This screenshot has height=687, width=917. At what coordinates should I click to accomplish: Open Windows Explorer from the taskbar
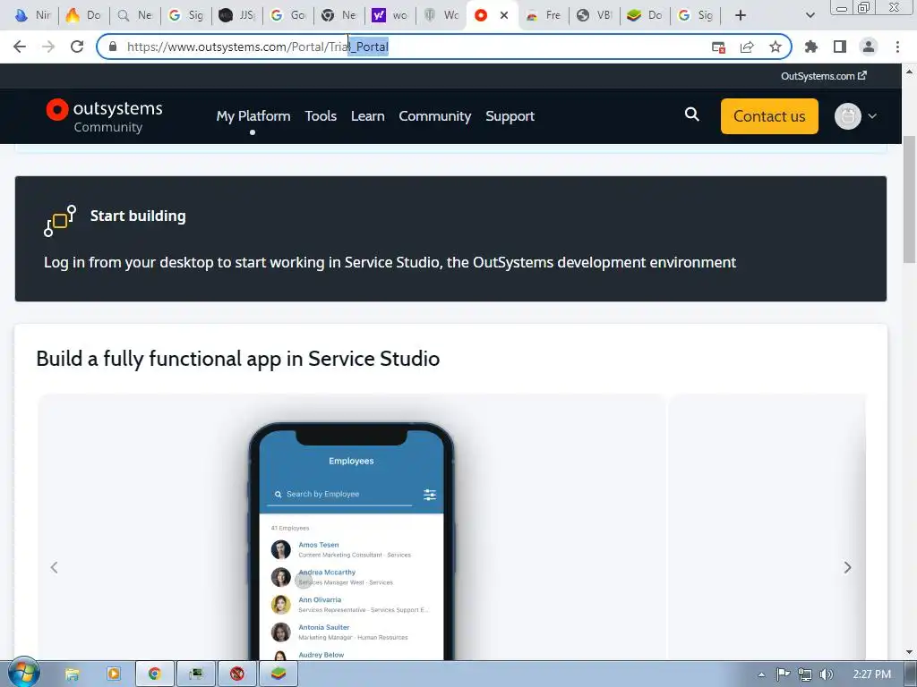pyautogui.click(x=72, y=674)
